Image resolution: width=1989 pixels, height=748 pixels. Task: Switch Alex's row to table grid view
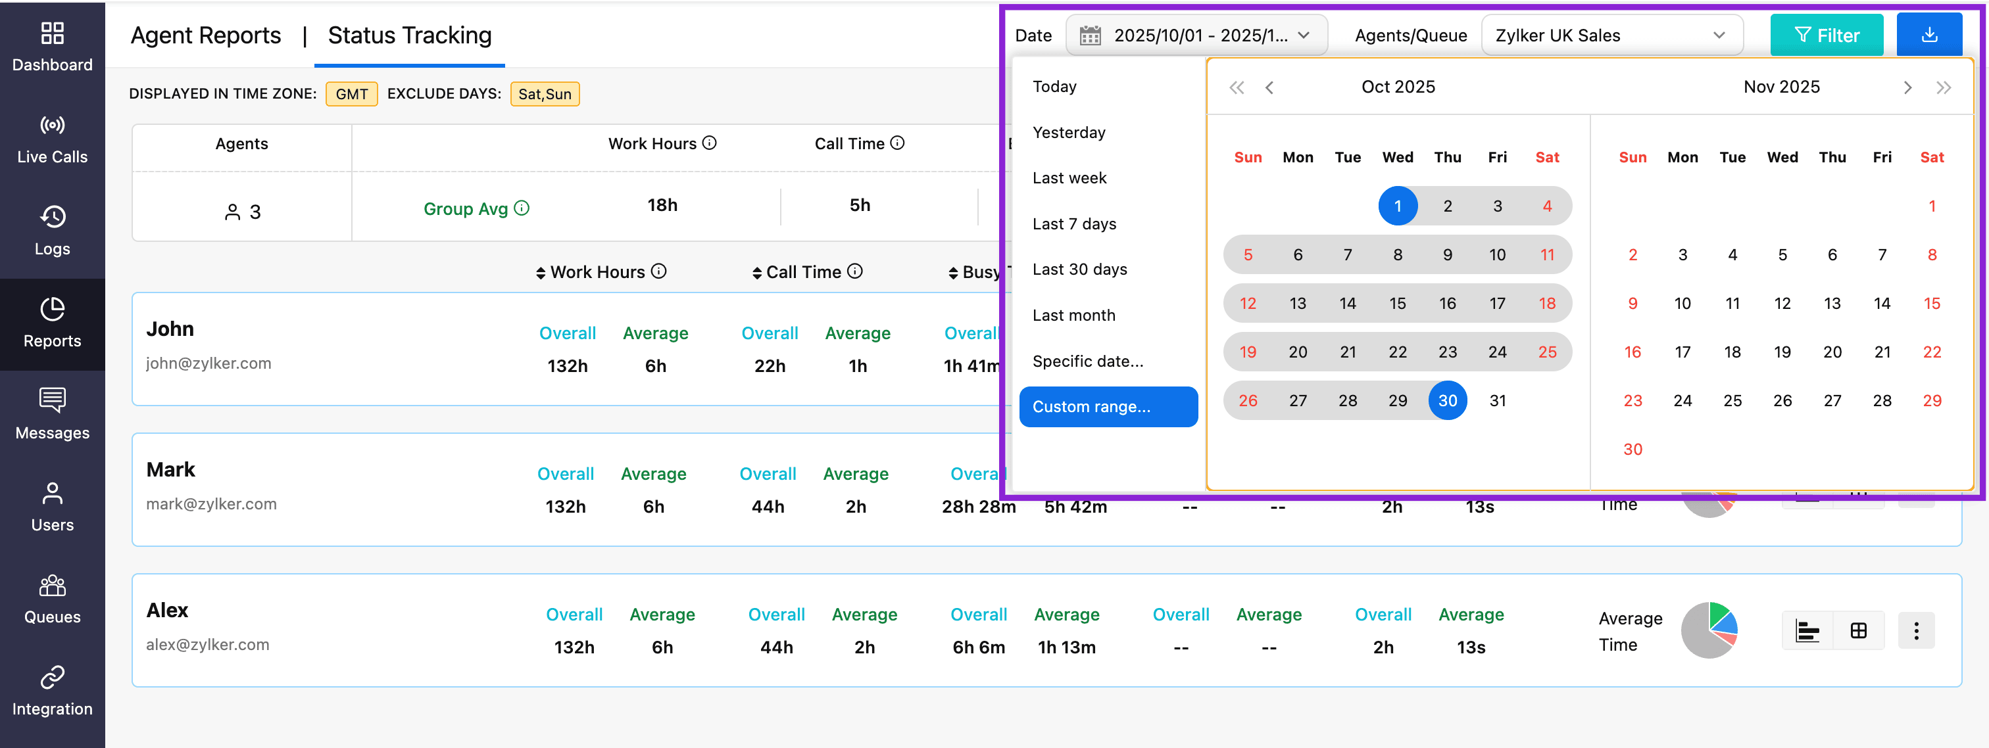point(1859,630)
